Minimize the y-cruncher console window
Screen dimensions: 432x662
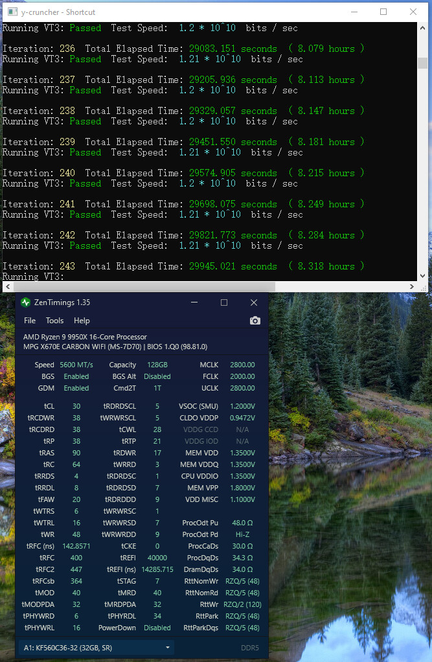click(x=354, y=12)
